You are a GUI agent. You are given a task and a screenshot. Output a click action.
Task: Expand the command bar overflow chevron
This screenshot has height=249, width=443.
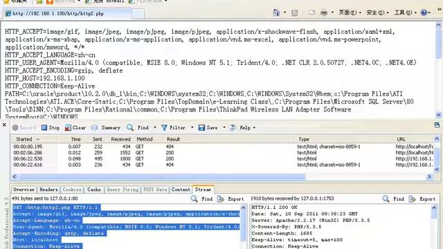pos(440,10)
